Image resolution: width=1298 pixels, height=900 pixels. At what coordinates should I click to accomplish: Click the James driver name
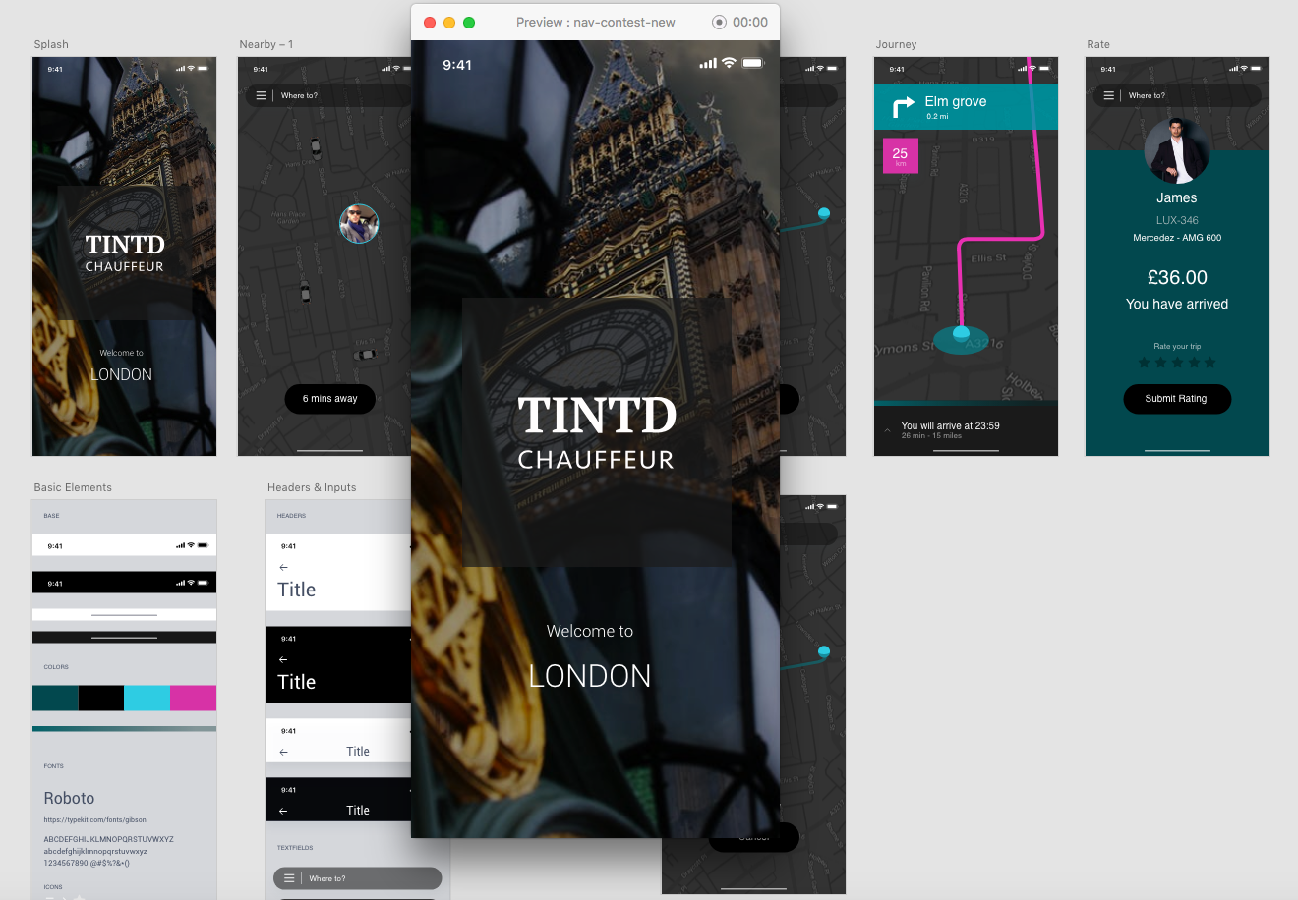[1177, 197]
